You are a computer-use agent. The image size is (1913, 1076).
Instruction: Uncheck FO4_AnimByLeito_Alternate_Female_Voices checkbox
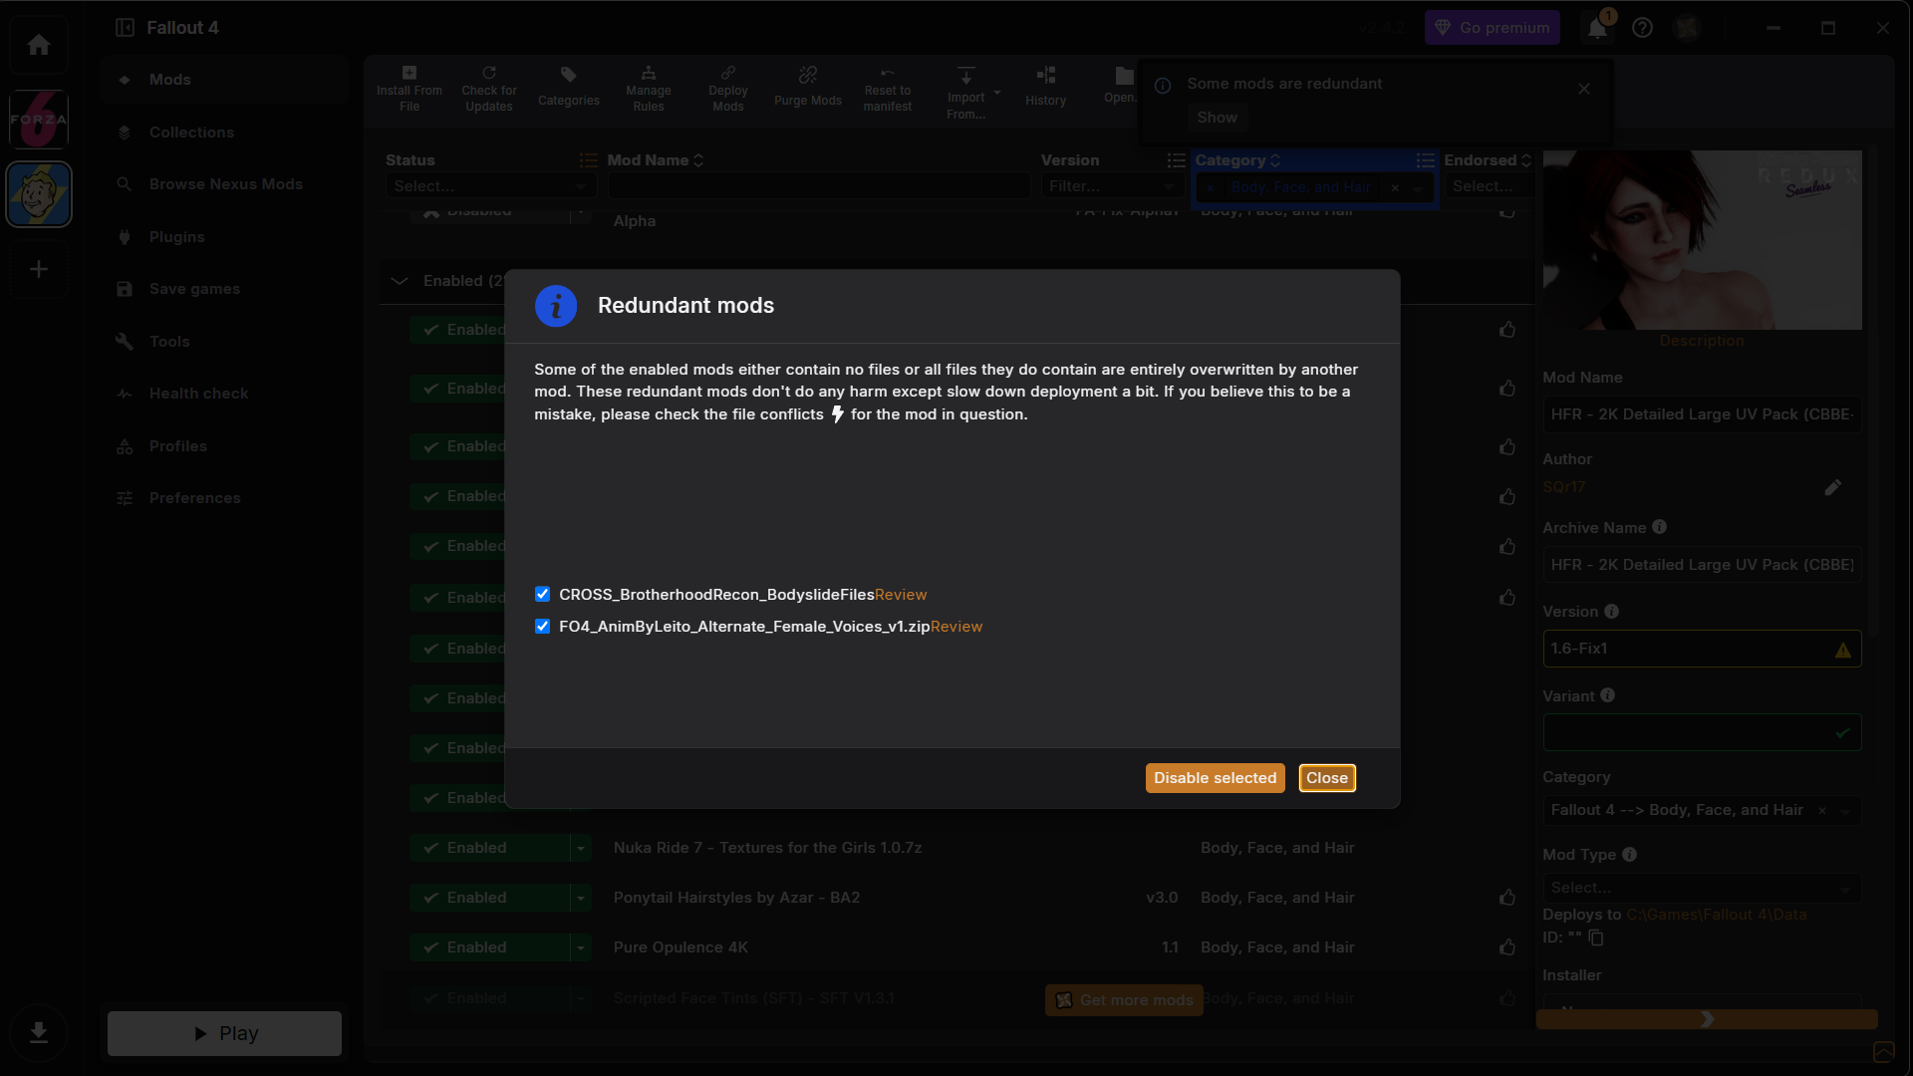542,626
